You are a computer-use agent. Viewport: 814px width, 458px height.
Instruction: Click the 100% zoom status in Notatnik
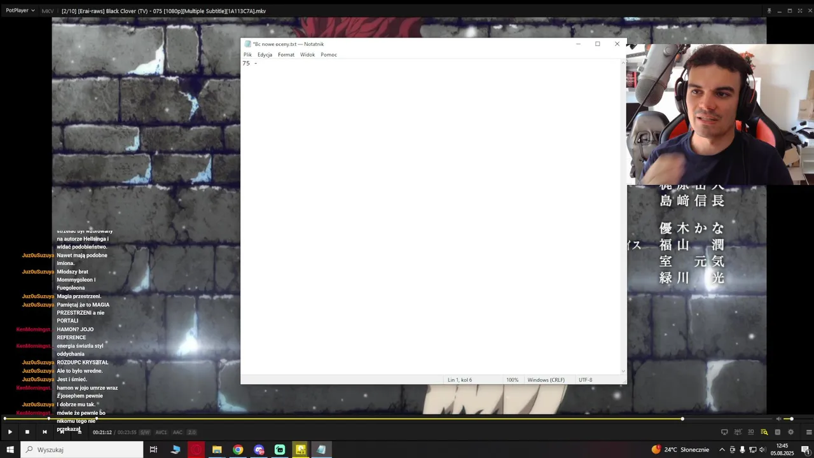(x=512, y=380)
